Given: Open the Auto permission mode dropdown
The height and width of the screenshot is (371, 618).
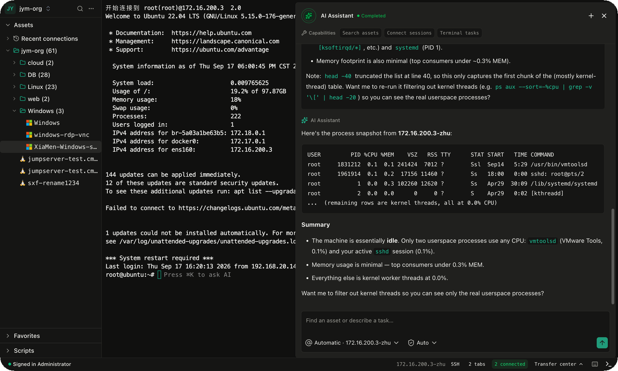Looking at the screenshot, I should (422, 343).
